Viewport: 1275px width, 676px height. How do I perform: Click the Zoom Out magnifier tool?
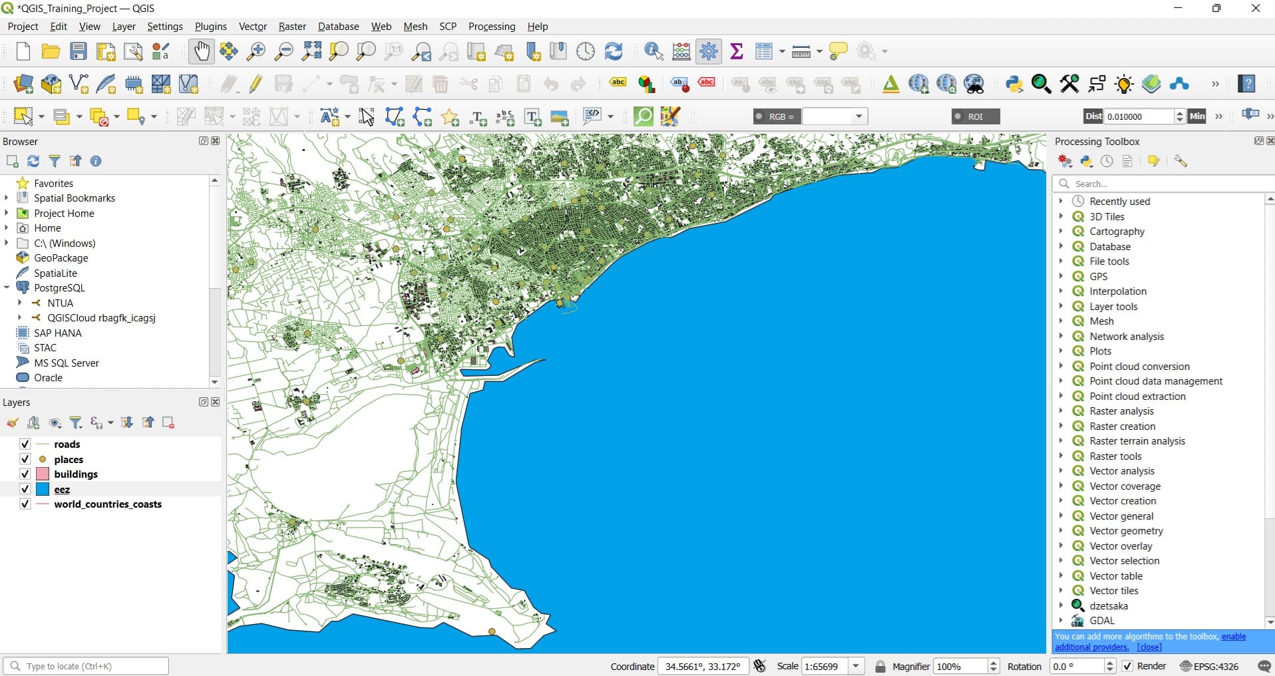(284, 51)
